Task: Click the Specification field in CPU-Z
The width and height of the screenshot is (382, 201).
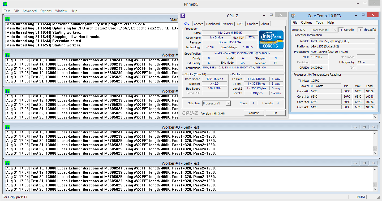Action: (242, 54)
